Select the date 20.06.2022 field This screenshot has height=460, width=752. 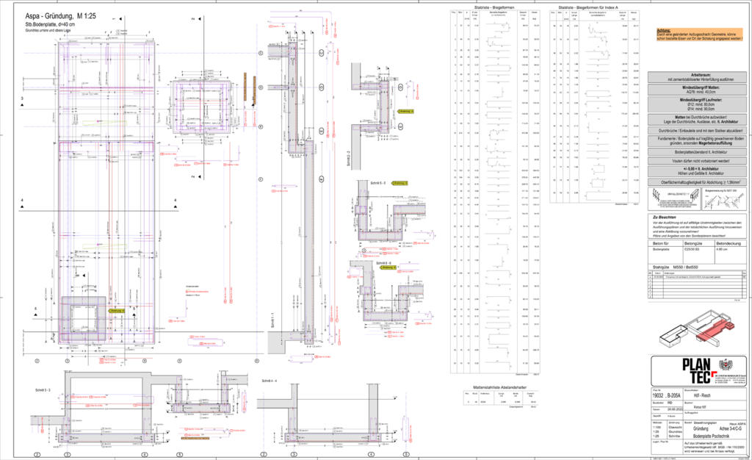pos(673,409)
